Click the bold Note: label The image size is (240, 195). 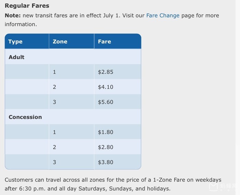[13, 16]
